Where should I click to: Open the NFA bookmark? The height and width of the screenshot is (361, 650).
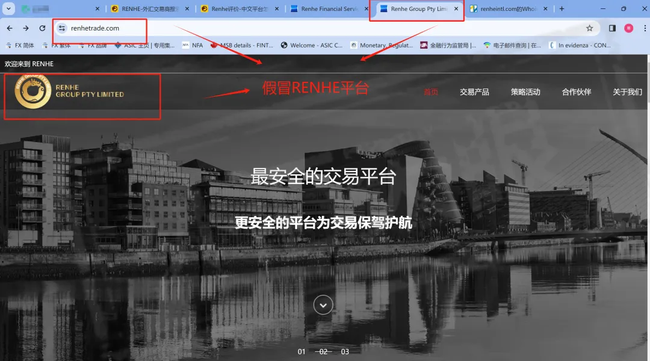click(193, 46)
